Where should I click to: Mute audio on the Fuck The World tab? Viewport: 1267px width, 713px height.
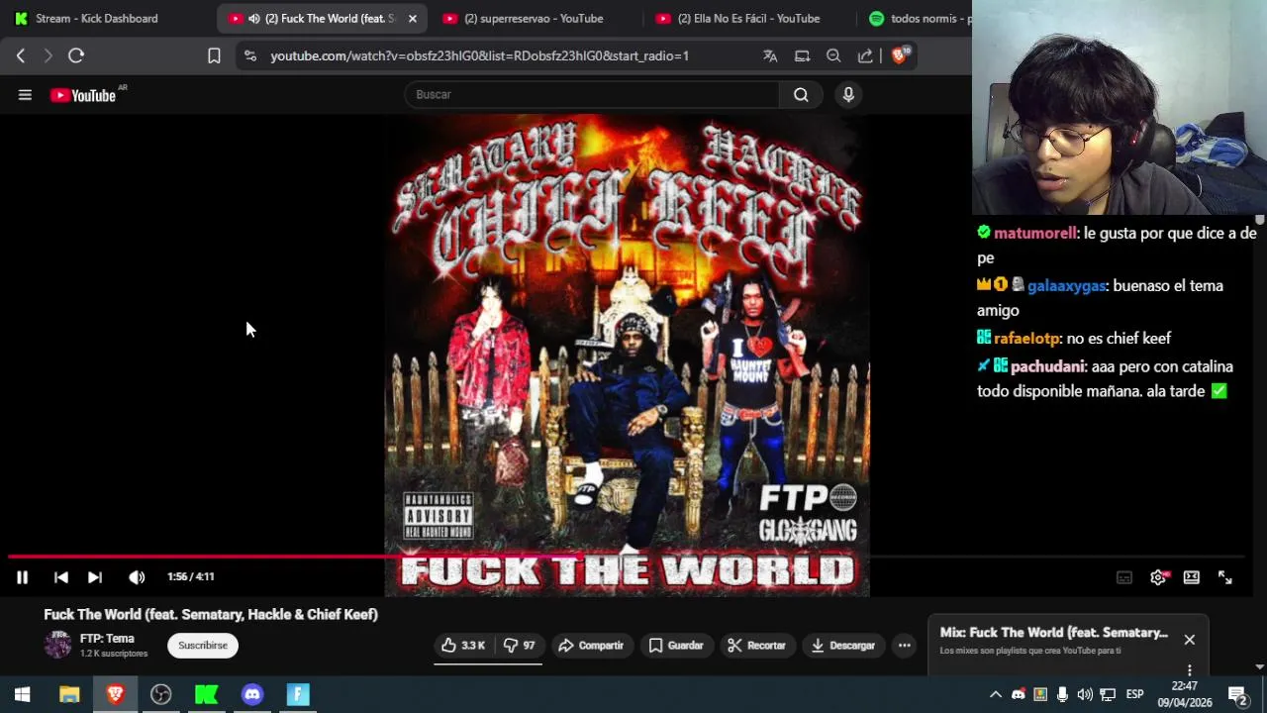point(254,18)
